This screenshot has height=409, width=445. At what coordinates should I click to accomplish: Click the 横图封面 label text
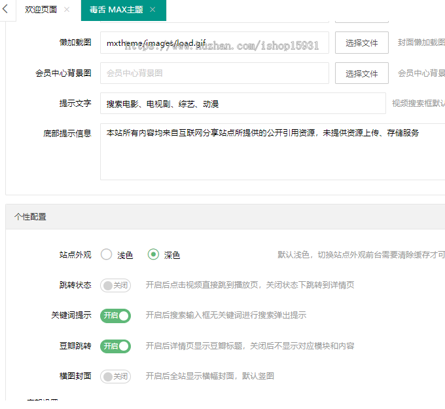pyautogui.click(x=75, y=376)
